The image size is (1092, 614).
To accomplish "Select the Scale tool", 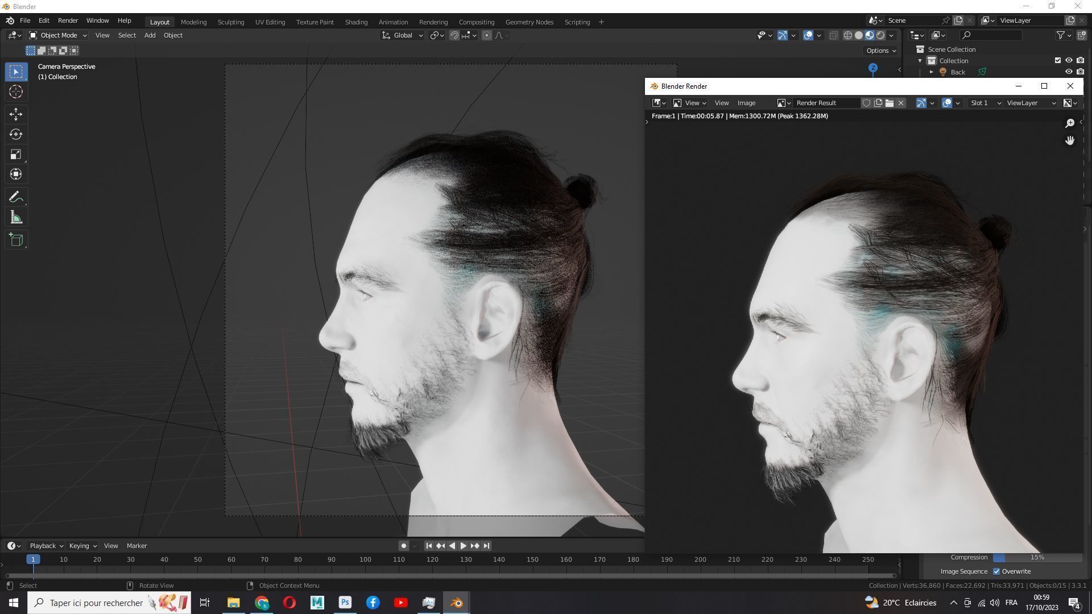I will [16, 154].
